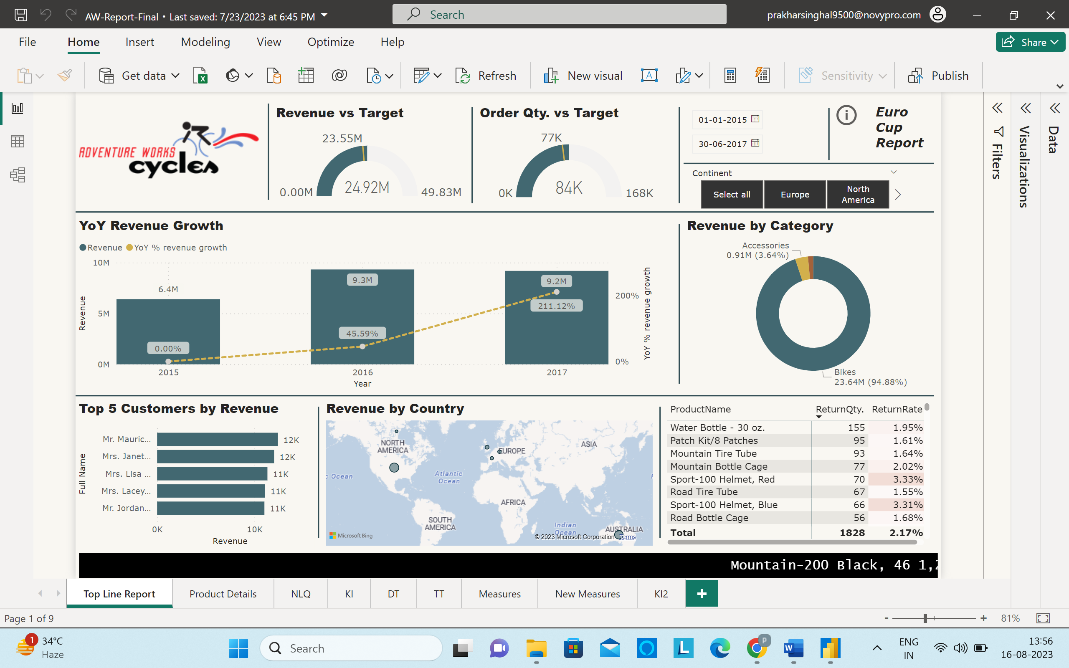Click the start date field 01-01-2015

click(723, 120)
